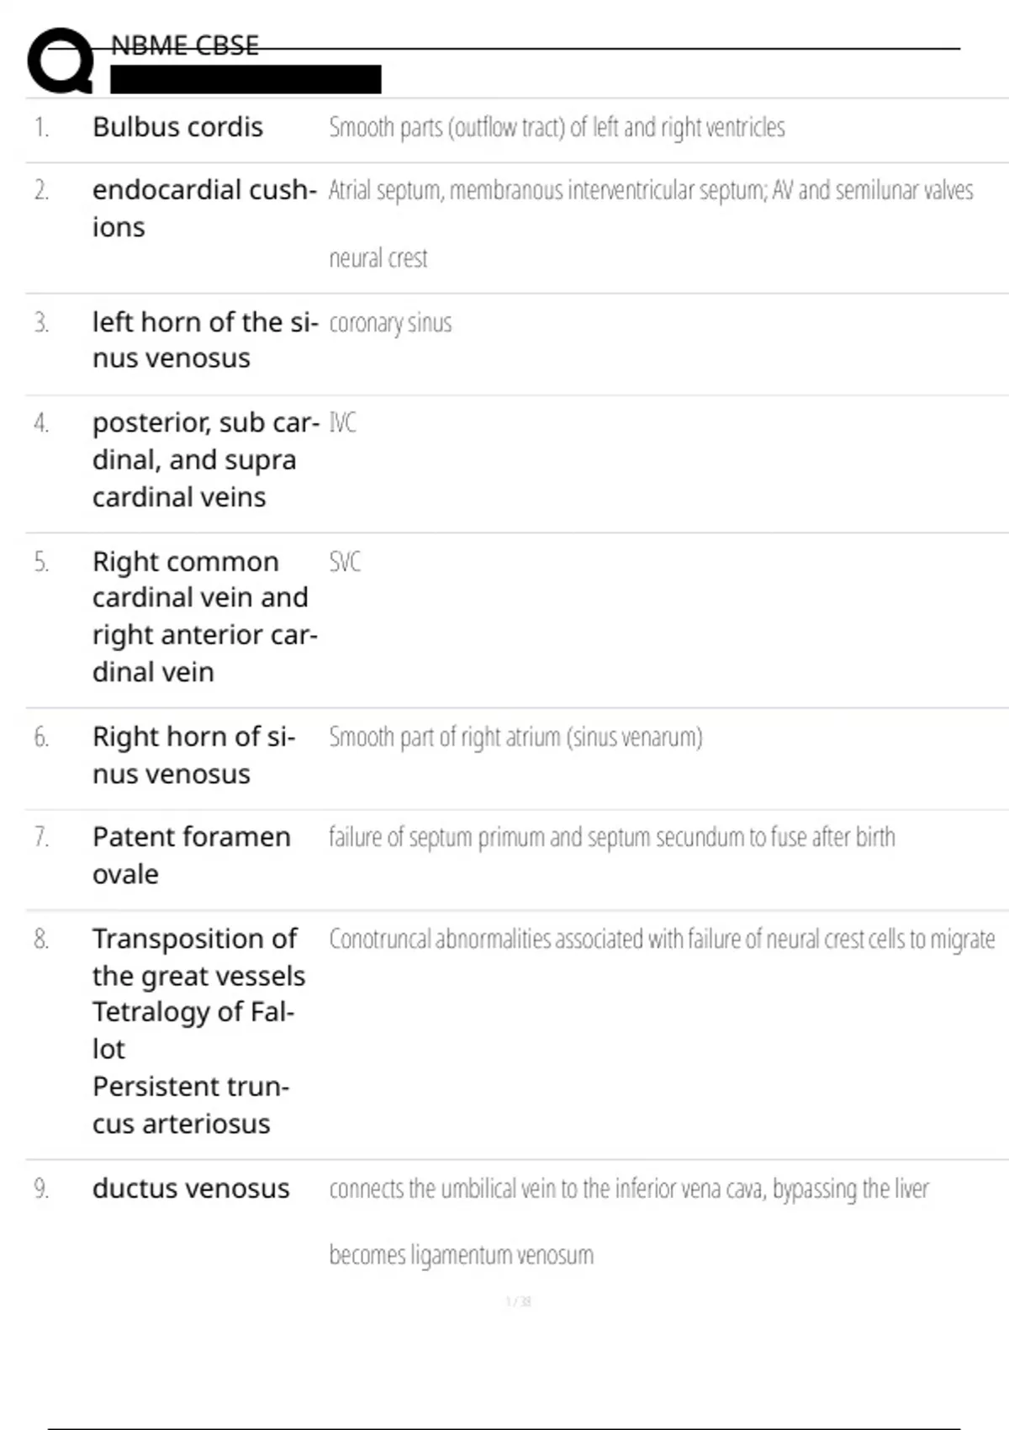1009x1430 pixels.
Task: Select the Patent foramen ovale term
Action: [191, 855]
